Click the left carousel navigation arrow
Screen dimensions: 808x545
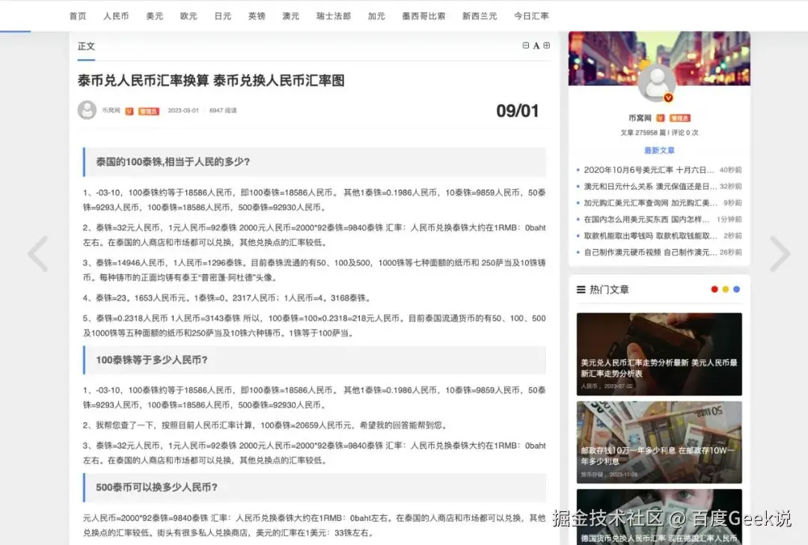pyautogui.click(x=37, y=254)
